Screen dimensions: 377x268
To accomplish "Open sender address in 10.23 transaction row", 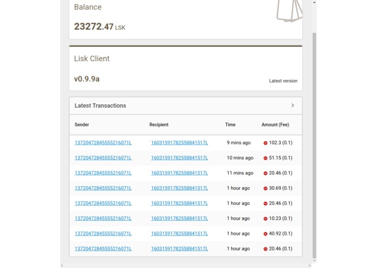I will [103, 219].
